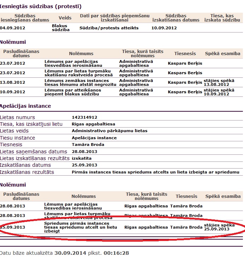Select case number 142314912
This screenshot has width=245, height=259.
pos(84,117)
